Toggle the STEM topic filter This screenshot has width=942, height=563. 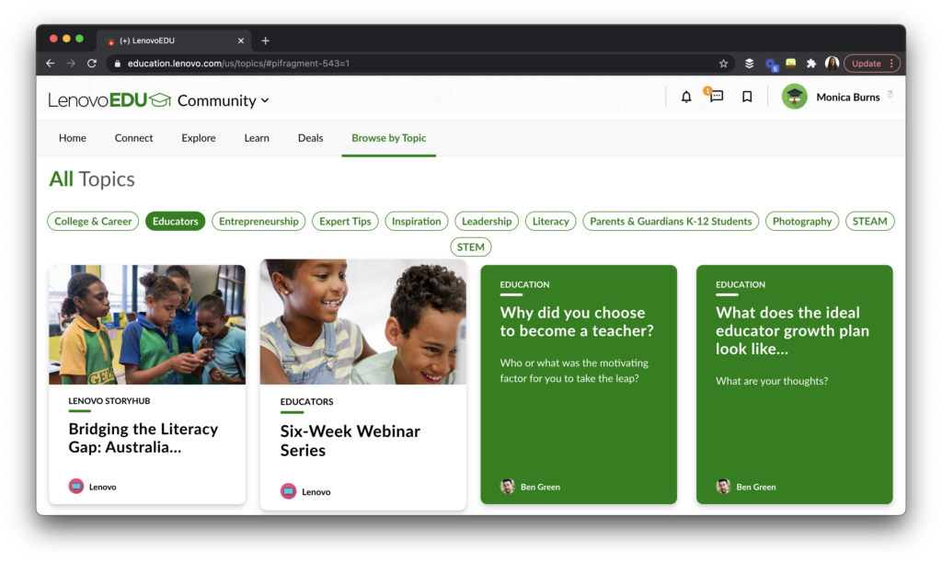click(x=470, y=247)
